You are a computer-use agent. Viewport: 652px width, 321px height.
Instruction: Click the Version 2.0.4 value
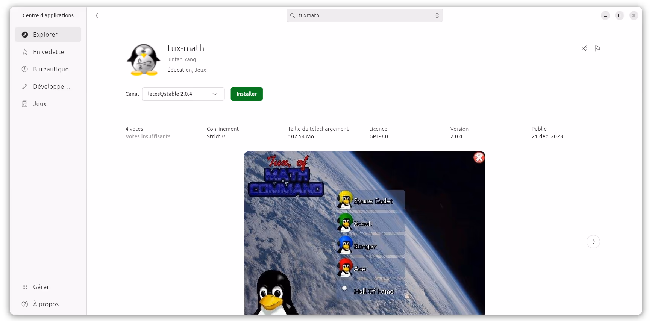point(456,136)
